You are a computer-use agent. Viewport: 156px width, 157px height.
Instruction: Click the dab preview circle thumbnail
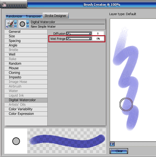[16, 141]
